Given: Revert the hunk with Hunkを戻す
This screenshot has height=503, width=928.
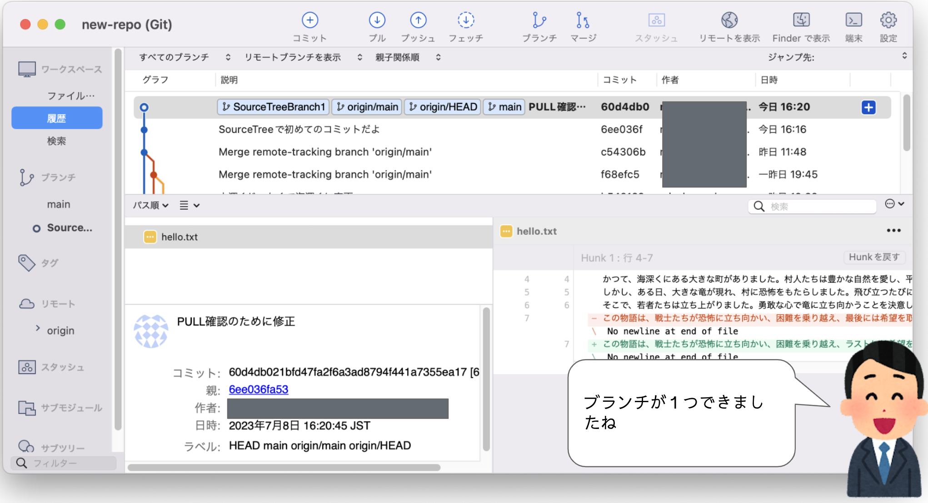Looking at the screenshot, I should coord(873,257).
